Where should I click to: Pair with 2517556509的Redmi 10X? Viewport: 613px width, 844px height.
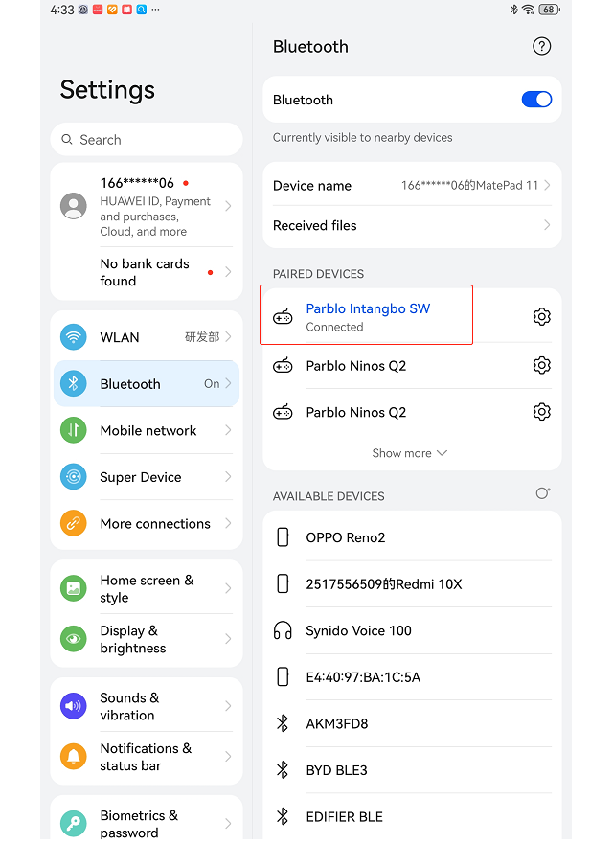click(412, 583)
